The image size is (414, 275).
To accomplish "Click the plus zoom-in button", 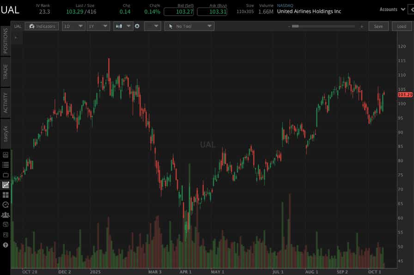I will (x=362, y=26).
